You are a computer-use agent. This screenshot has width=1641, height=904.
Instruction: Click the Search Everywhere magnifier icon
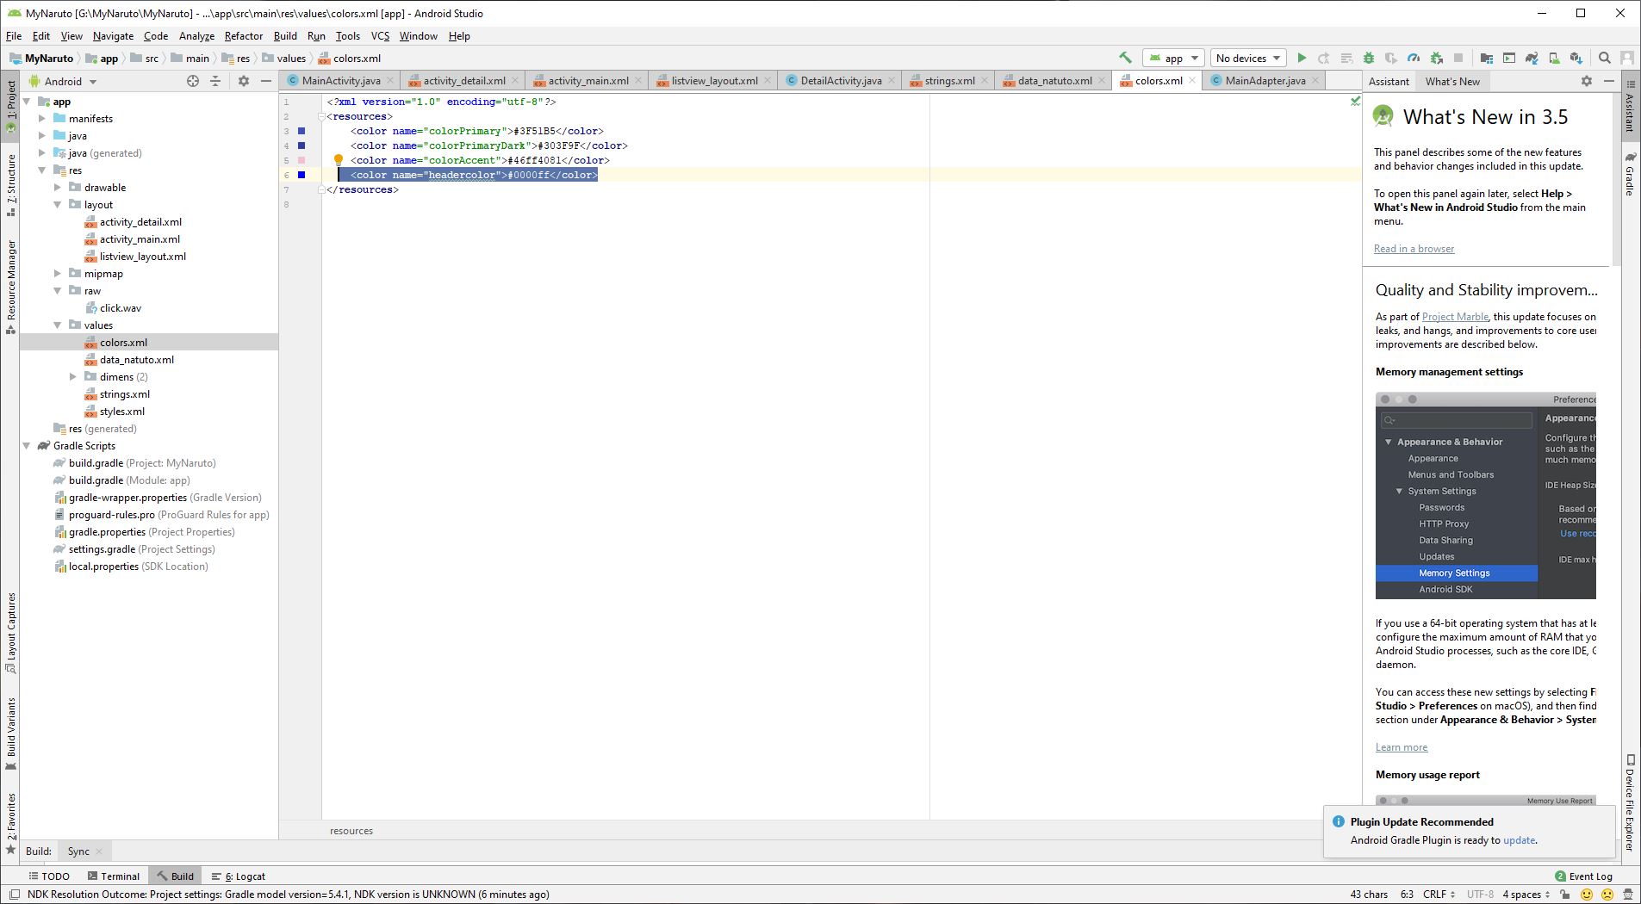coord(1605,58)
